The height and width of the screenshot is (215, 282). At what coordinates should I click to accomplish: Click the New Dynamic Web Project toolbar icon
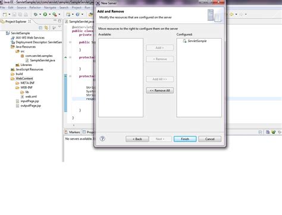click(x=68, y=14)
